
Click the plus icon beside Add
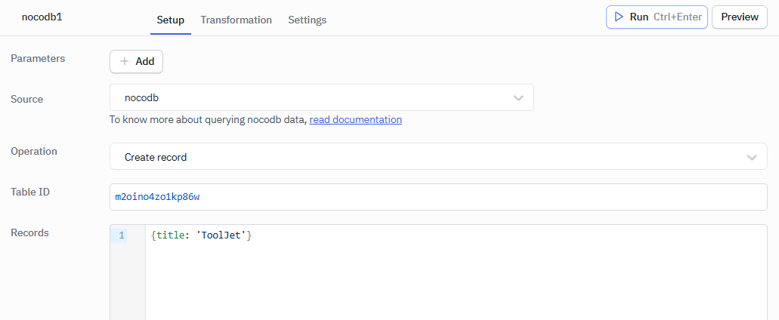coord(125,62)
